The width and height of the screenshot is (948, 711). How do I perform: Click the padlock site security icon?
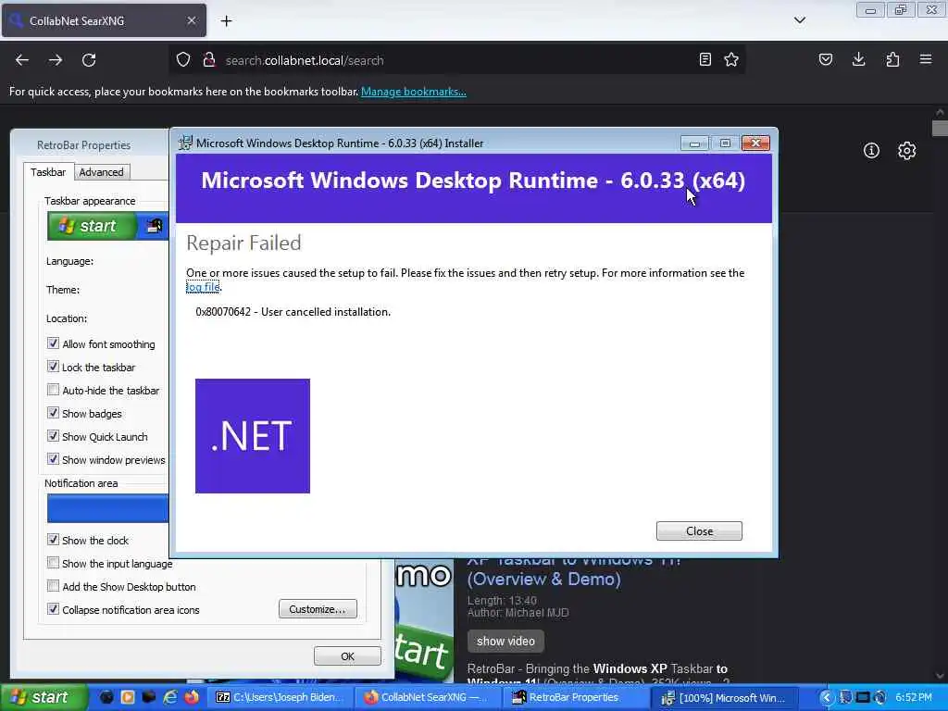pos(209,60)
